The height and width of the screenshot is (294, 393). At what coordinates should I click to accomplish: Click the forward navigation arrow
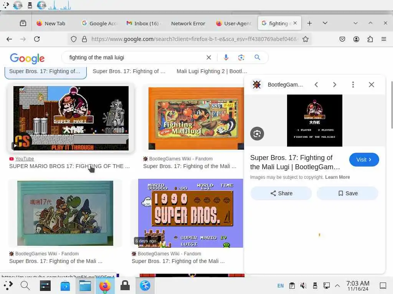pyautogui.click(x=23, y=39)
